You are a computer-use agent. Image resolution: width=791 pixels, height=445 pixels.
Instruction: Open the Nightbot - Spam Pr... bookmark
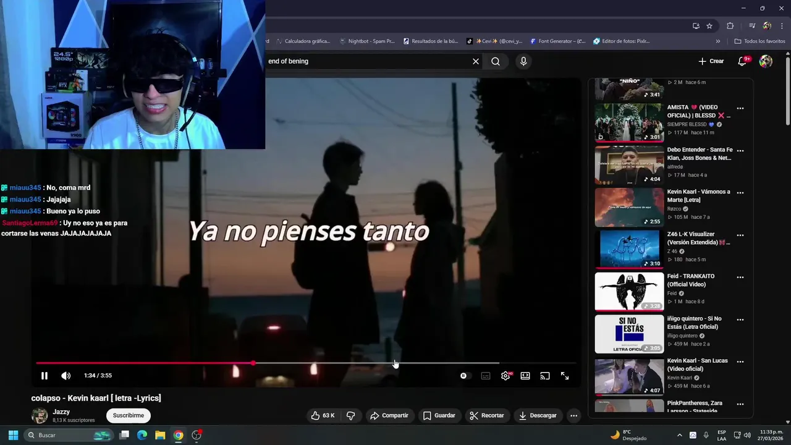click(367, 41)
